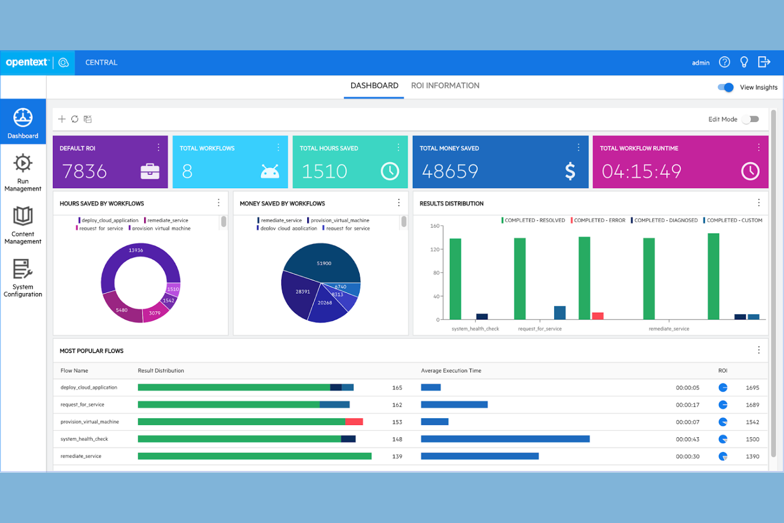Viewport: 784px width, 523px height.
Task: Toggle the COMPLETED - ERROR legend item
Action: (599, 220)
